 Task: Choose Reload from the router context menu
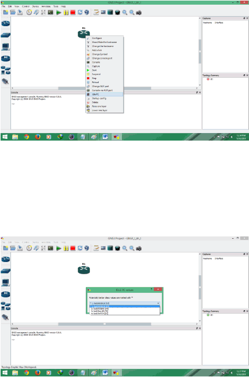click(104, 82)
